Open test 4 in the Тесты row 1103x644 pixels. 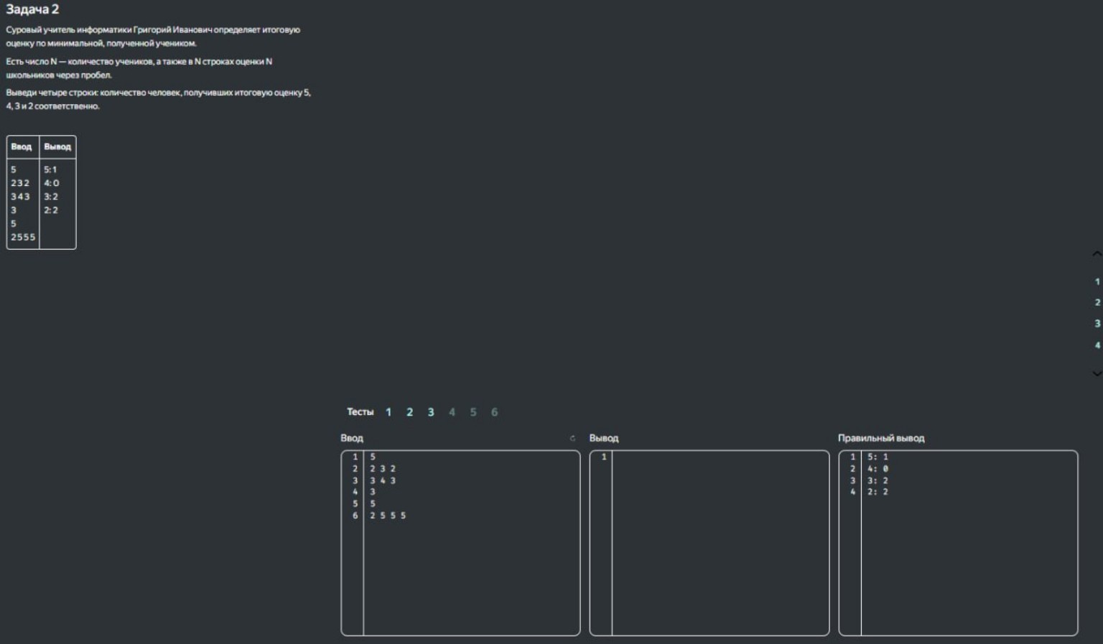(452, 412)
